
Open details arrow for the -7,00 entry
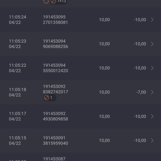[x=152, y=92]
